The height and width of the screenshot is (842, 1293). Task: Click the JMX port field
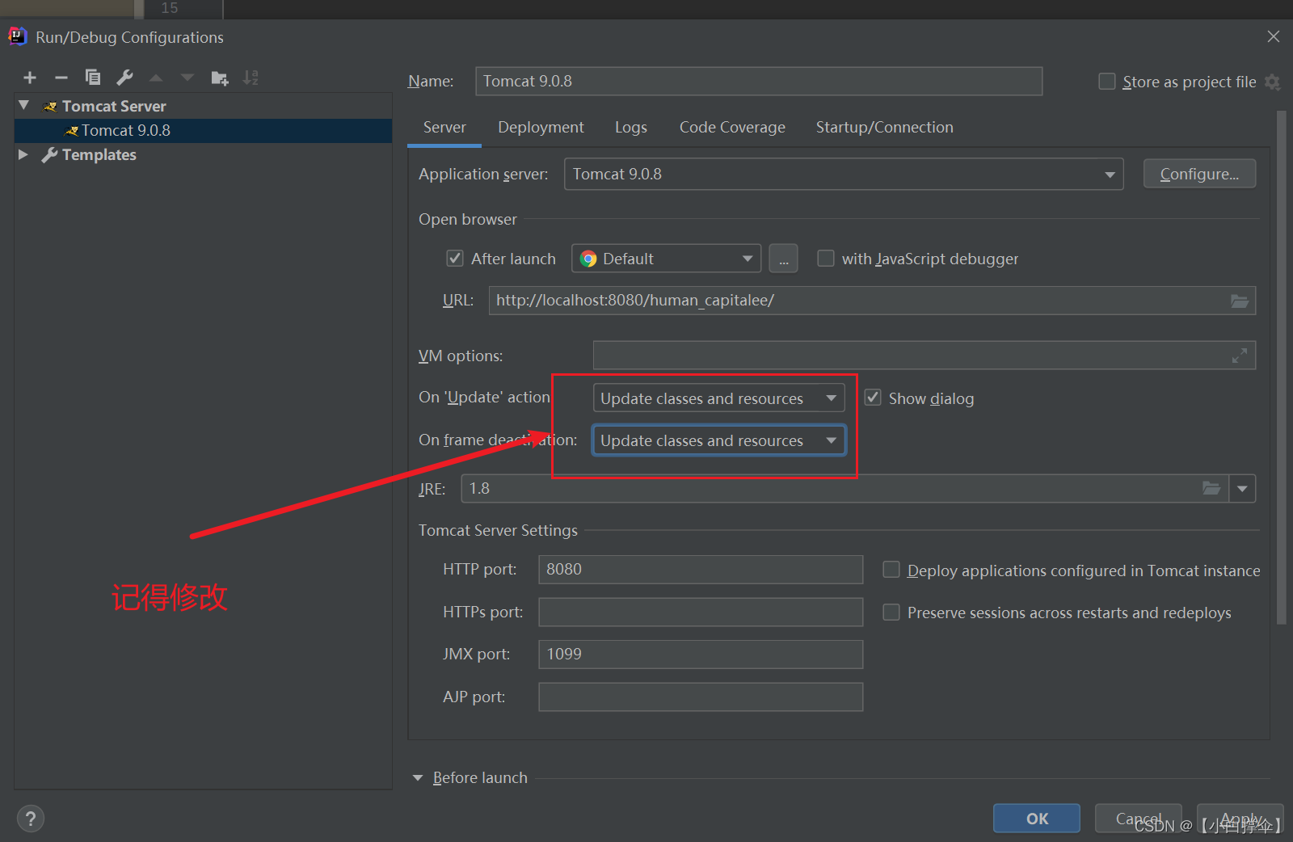[701, 655]
